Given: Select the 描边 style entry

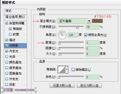Looking at the screenshot, I should coord(12,40).
